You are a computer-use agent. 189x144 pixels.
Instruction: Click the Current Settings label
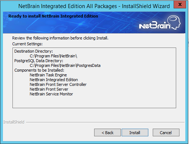(x=27, y=44)
